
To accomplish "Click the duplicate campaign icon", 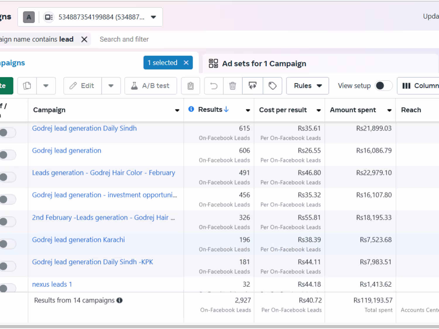I will (x=27, y=86).
